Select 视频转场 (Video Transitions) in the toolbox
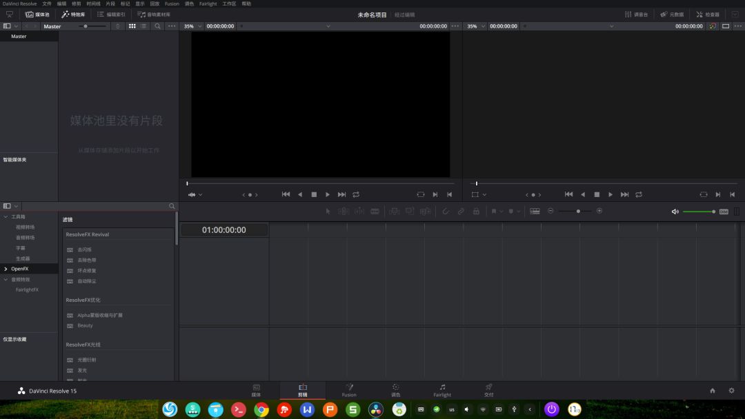The image size is (745, 419). coord(26,227)
